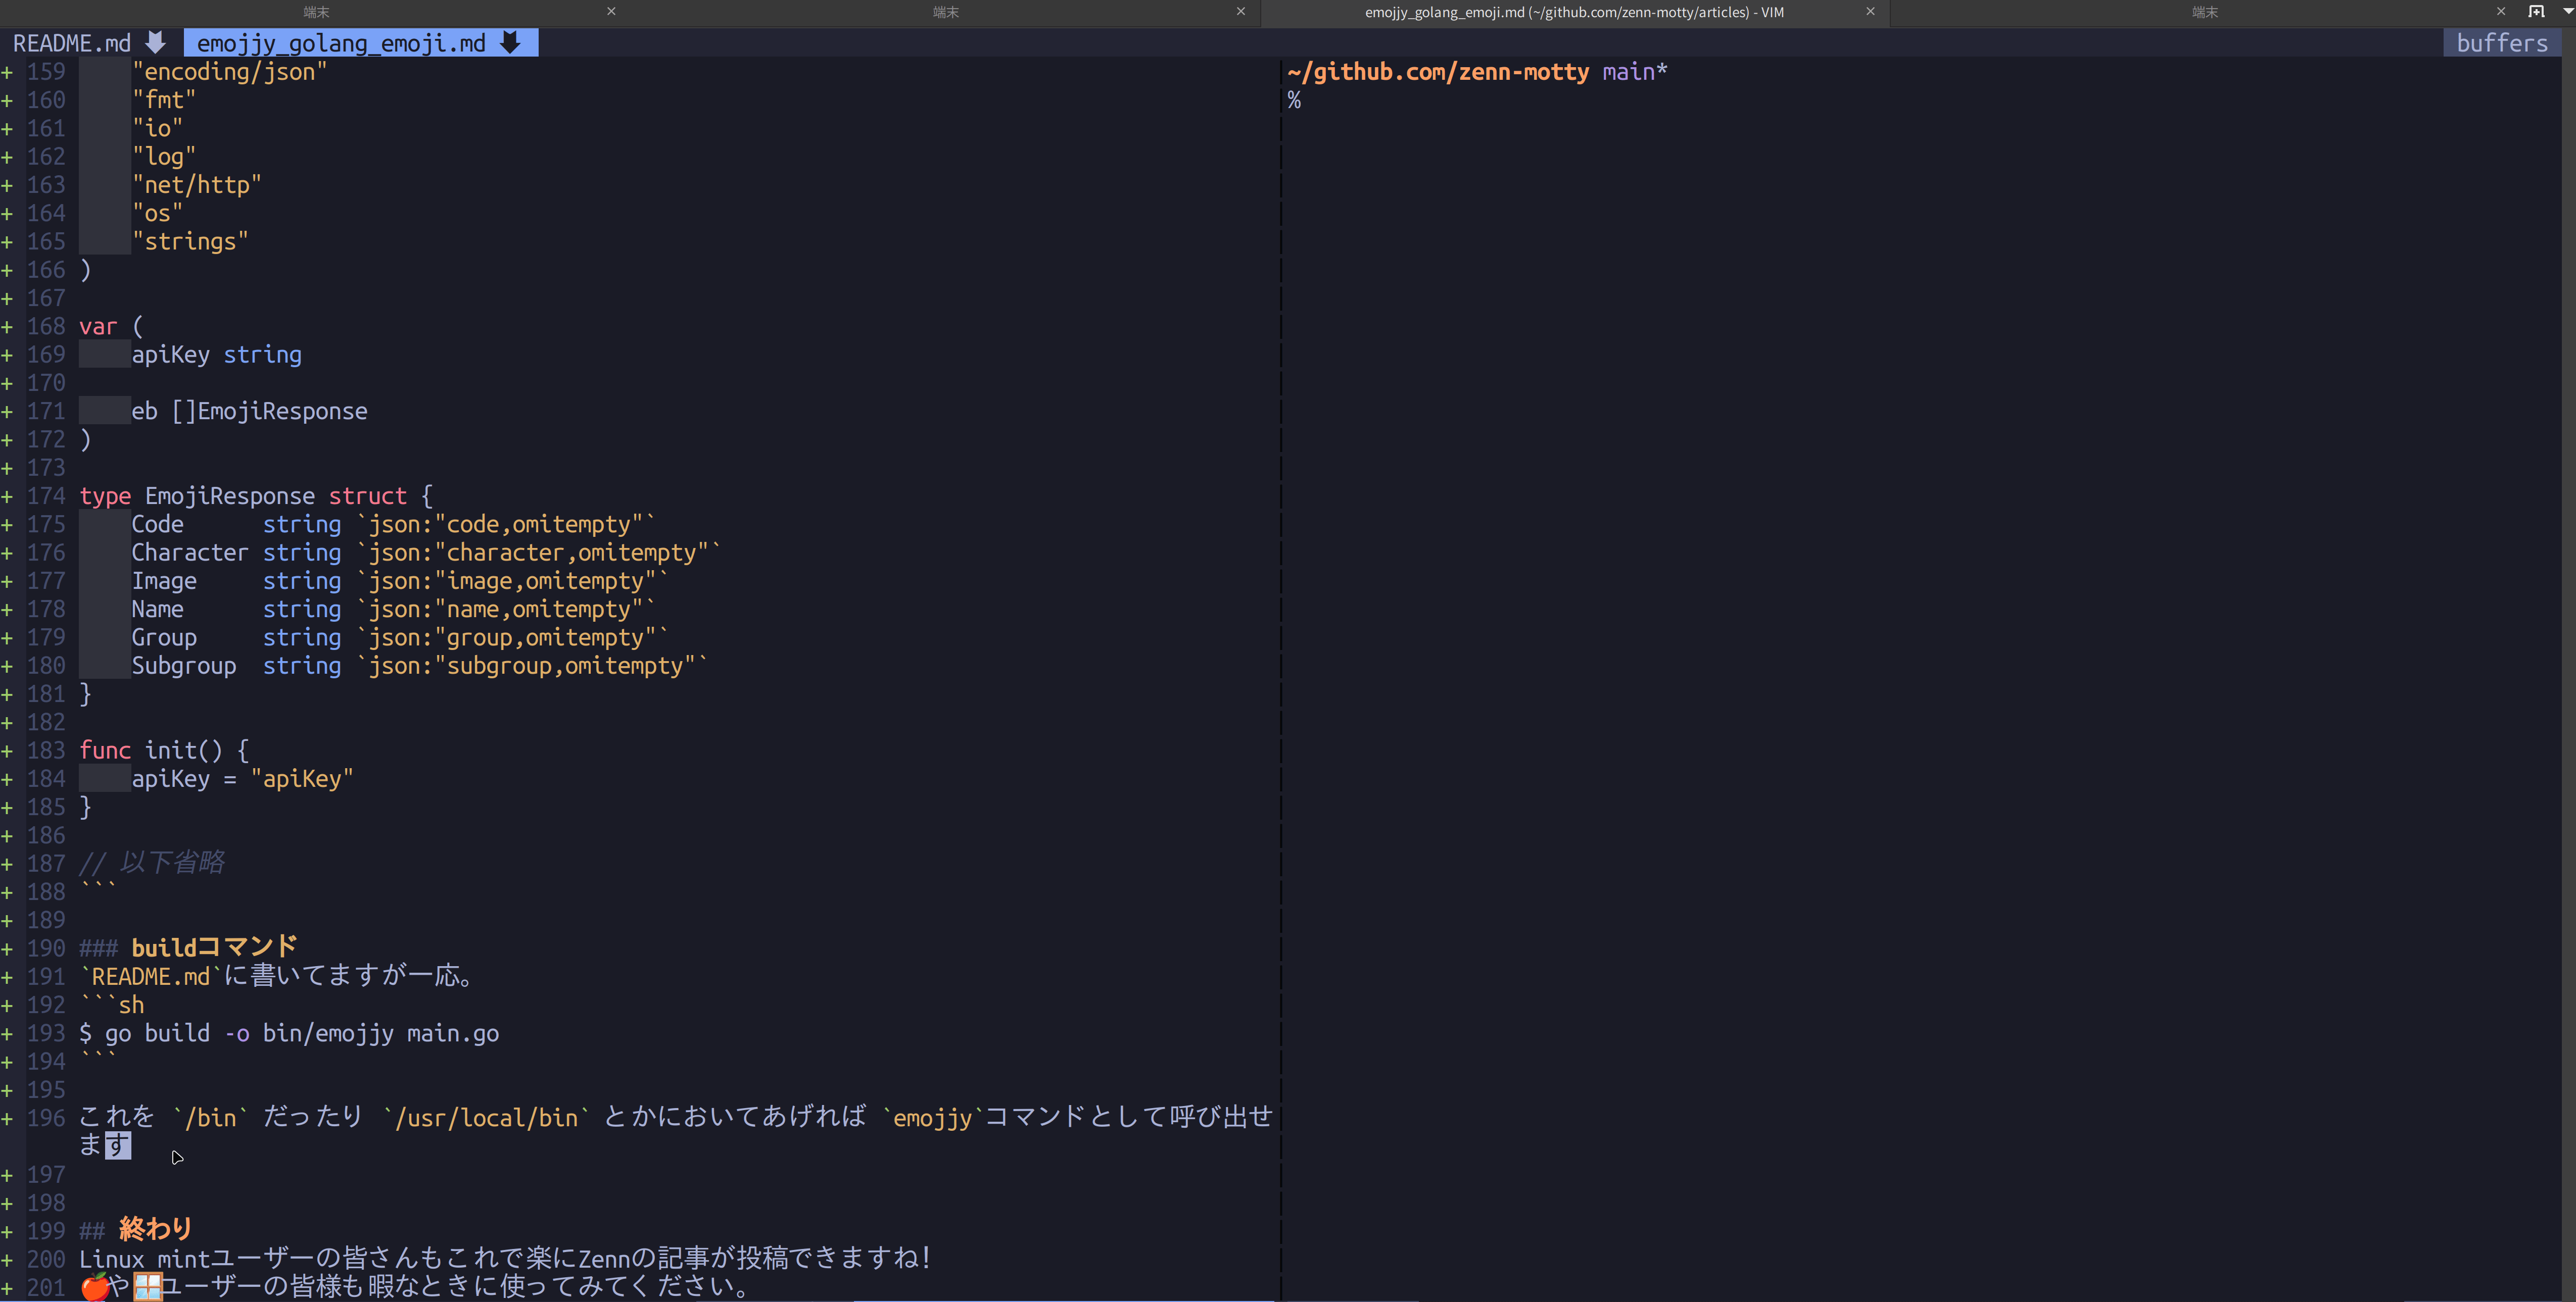The width and height of the screenshot is (2576, 1302).
Task: Open a new terminal tab
Action: point(2536,12)
